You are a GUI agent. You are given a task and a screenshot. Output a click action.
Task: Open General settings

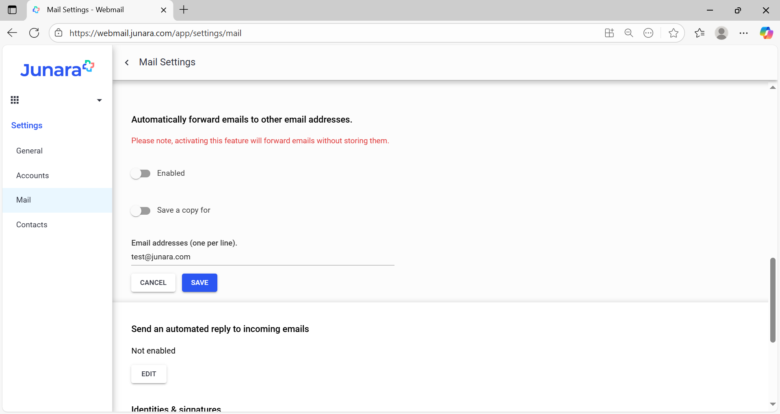click(57, 151)
